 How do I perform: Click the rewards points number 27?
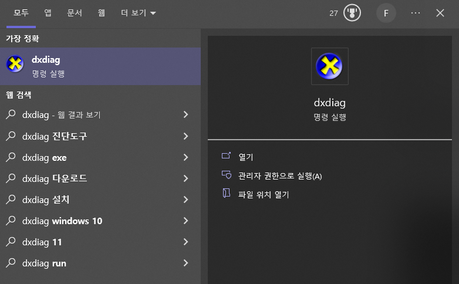[333, 13]
